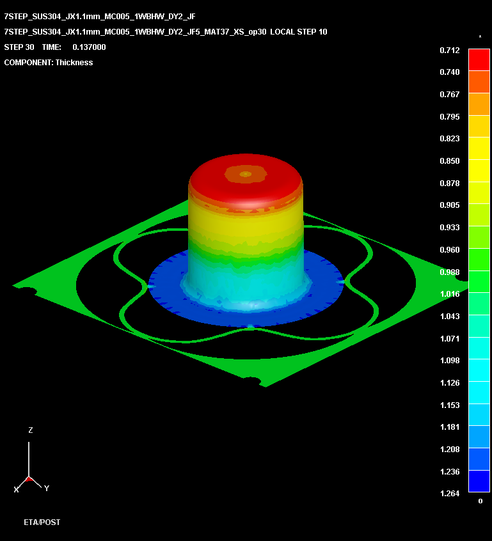This screenshot has width=492, height=541.
Task: Select legend value 1.016
Action: coord(450,294)
